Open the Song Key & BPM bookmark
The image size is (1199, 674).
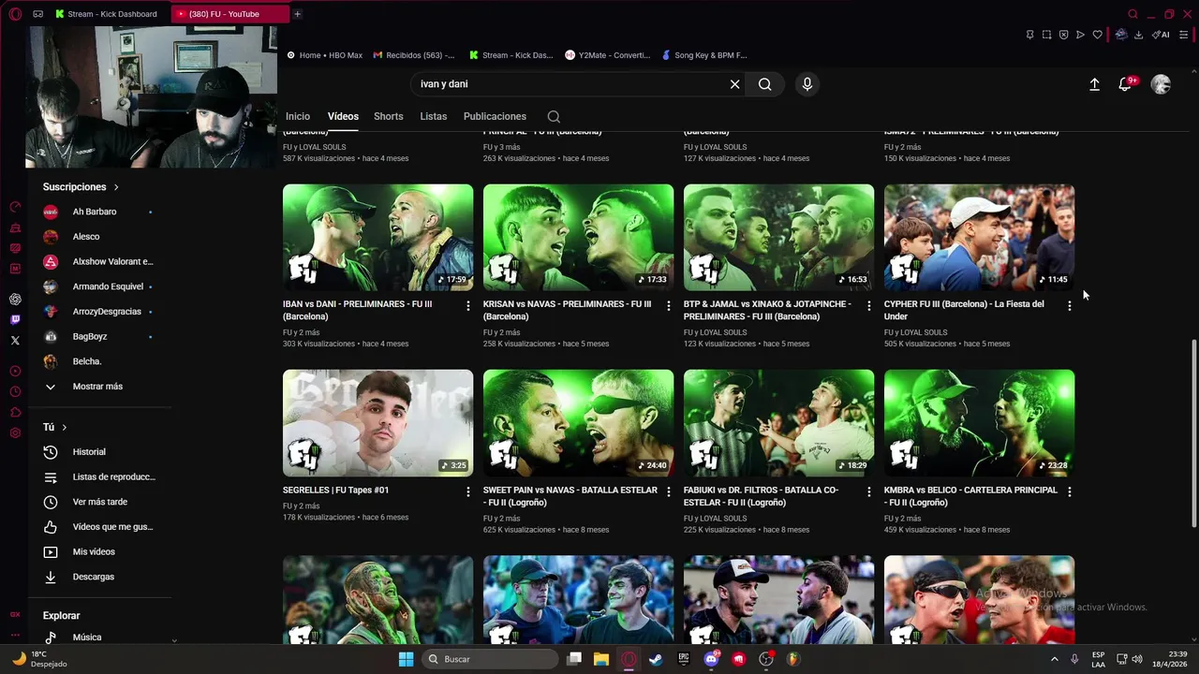704,55
